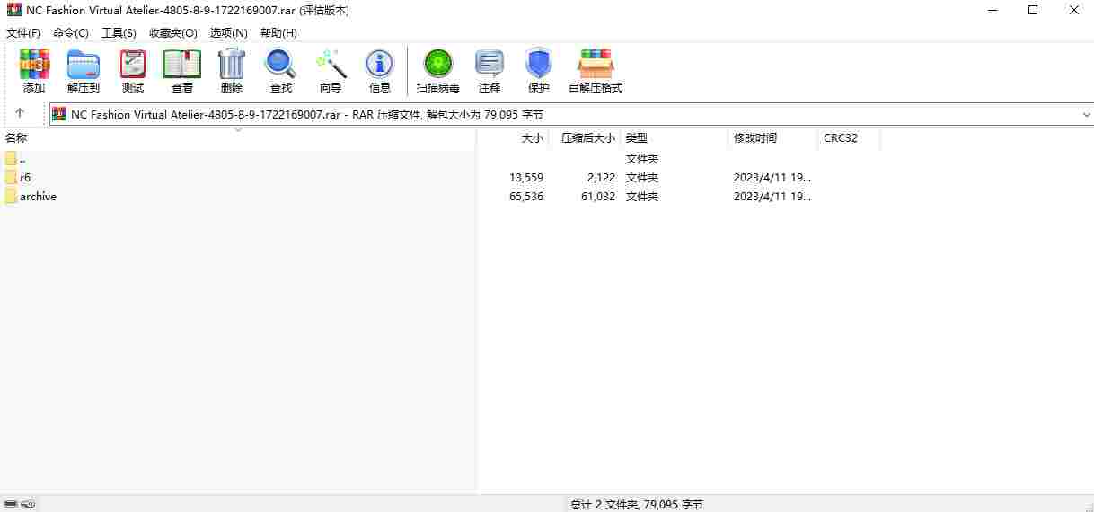1094x512 pixels.
Task: Click status bar total 79,095 bytes text
Action: pyautogui.click(x=637, y=505)
